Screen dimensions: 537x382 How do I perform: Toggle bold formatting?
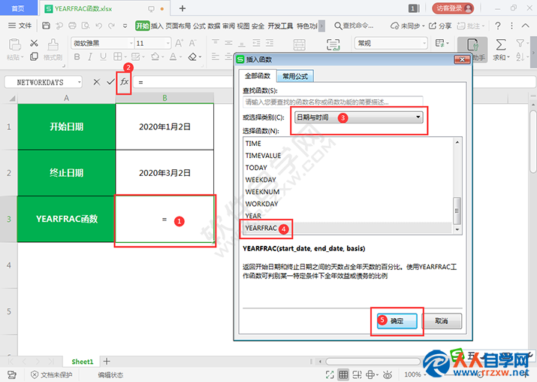[x=77, y=56]
